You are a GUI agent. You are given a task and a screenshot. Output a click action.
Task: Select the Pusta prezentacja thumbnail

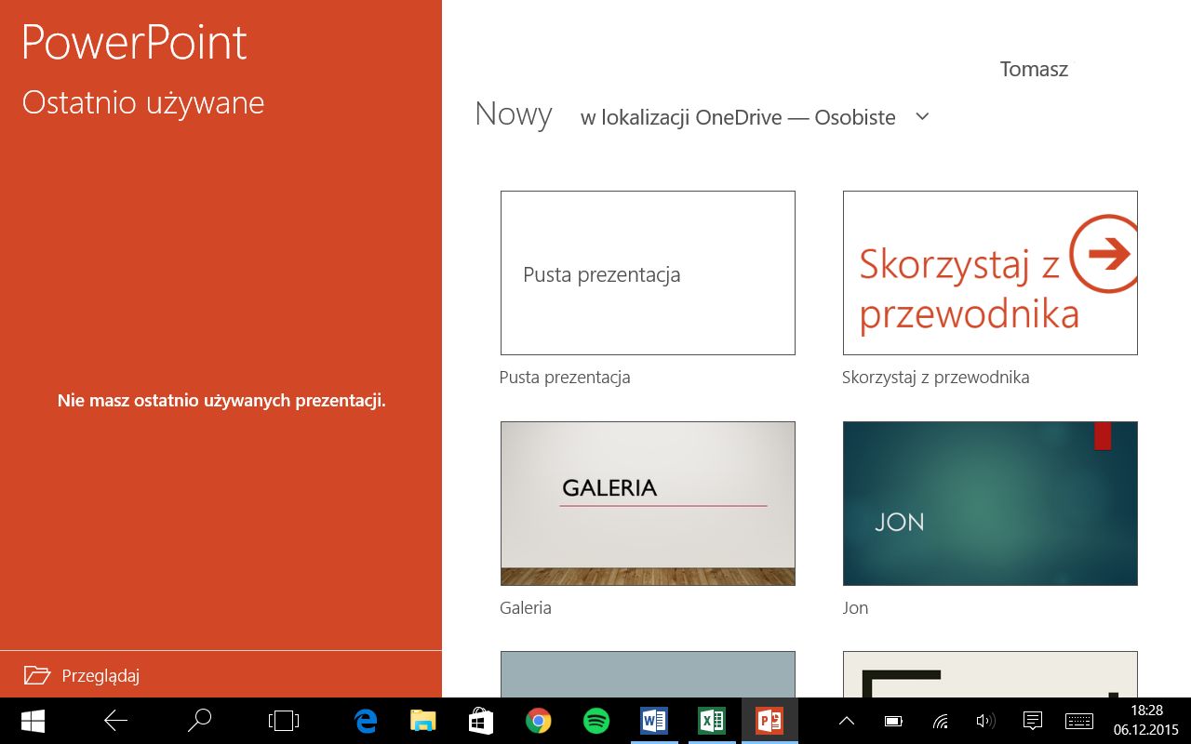pos(648,272)
